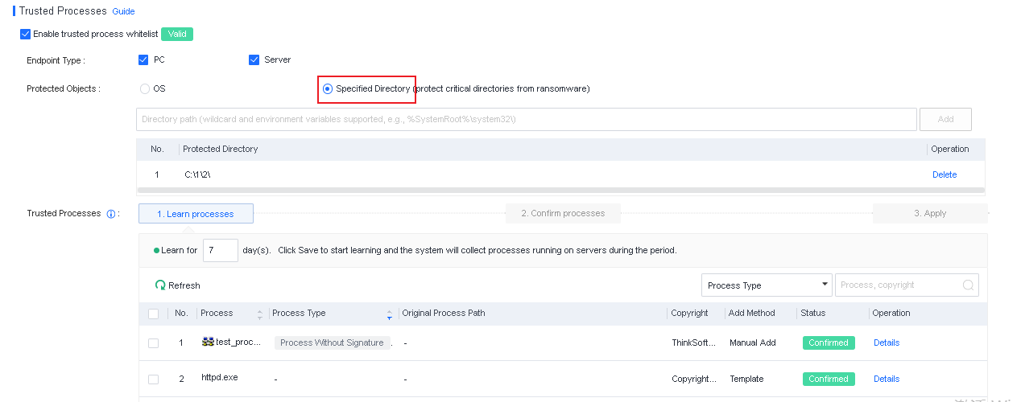
Task: Open the Process Type dropdown
Action: [767, 285]
